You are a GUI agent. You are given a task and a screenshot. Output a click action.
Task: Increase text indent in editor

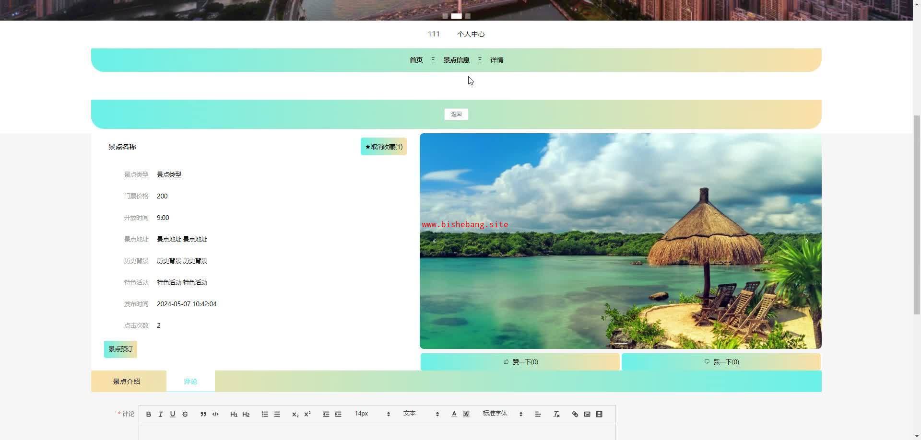(338, 414)
